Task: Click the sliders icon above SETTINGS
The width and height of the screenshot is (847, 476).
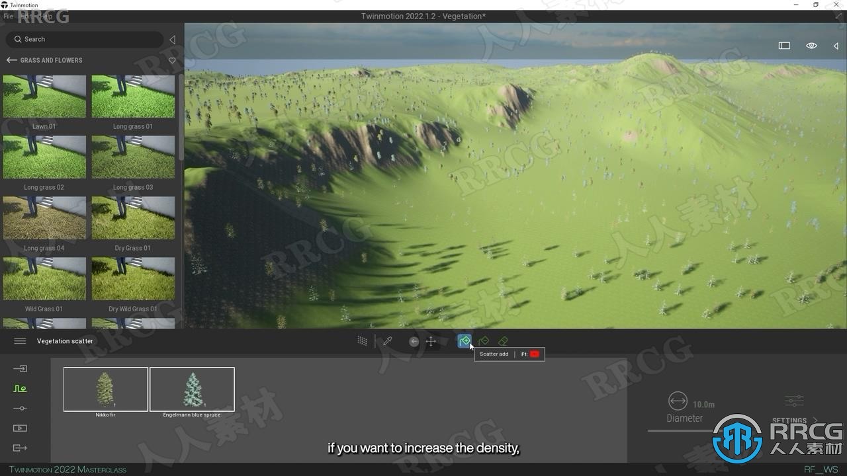Action: click(794, 401)
